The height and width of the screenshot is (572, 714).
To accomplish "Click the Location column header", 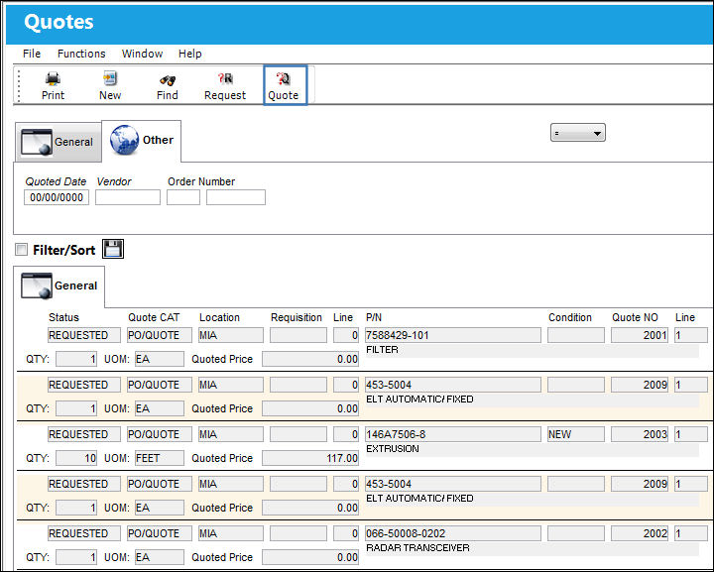I will (219, 317).
